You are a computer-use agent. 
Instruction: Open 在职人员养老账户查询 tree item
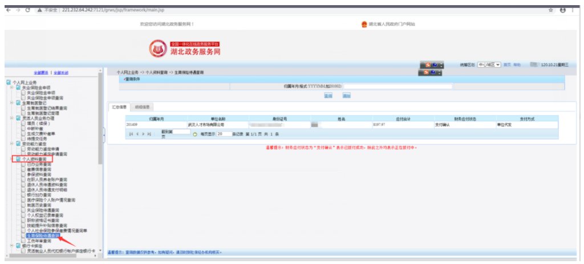[x=47, y=179]
